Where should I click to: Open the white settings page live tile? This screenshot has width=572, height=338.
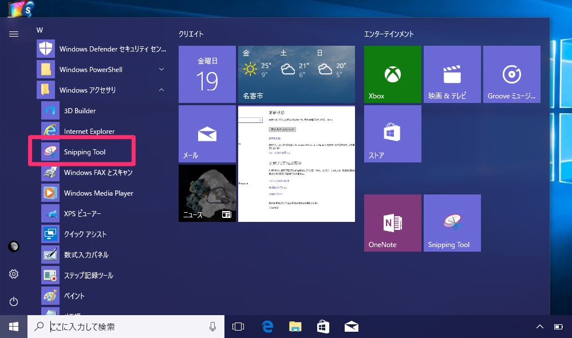coord(297,164)
